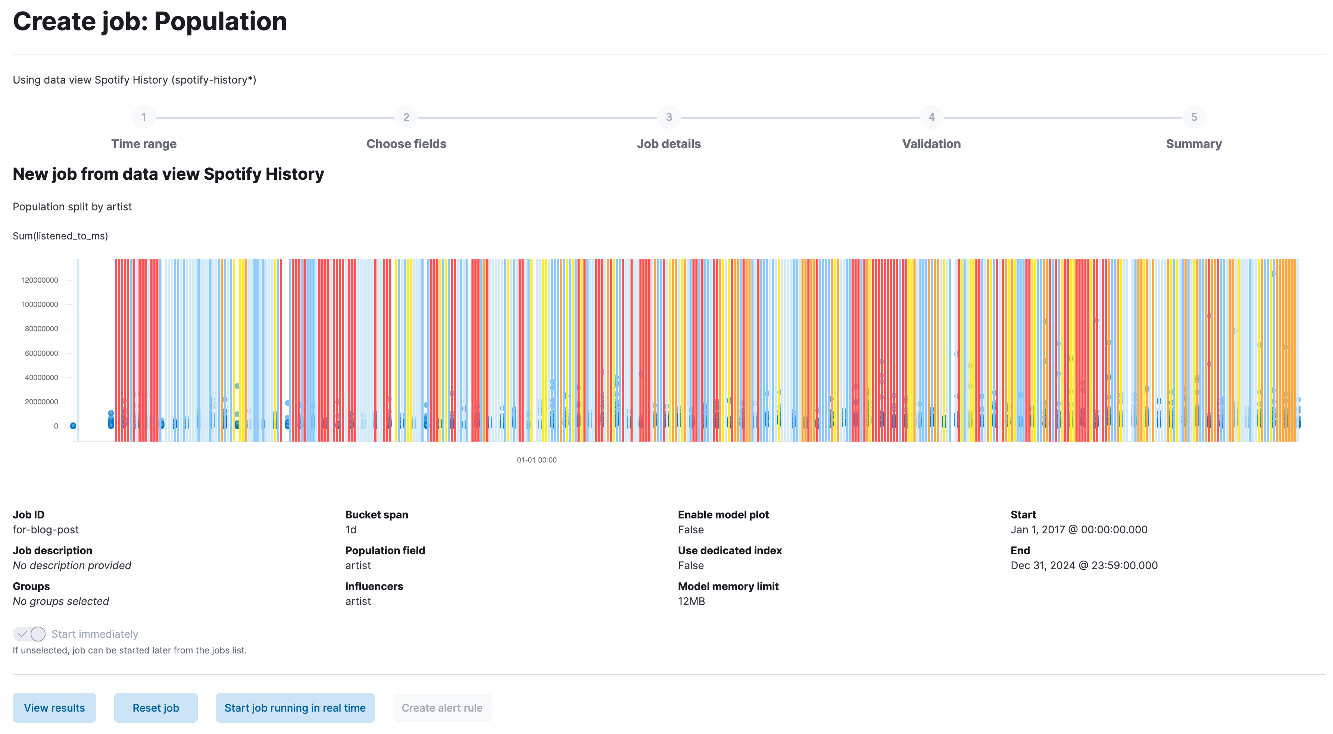The image size is (1333, 734).
Task: Click the 120000000 y-axis label
Action: [40, 280]
